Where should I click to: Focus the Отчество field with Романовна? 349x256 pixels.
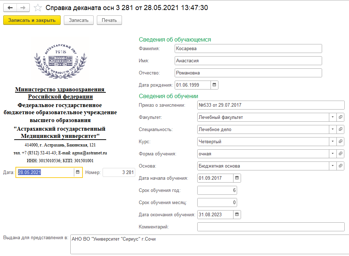pyautogui.click(x=248, y=73)
